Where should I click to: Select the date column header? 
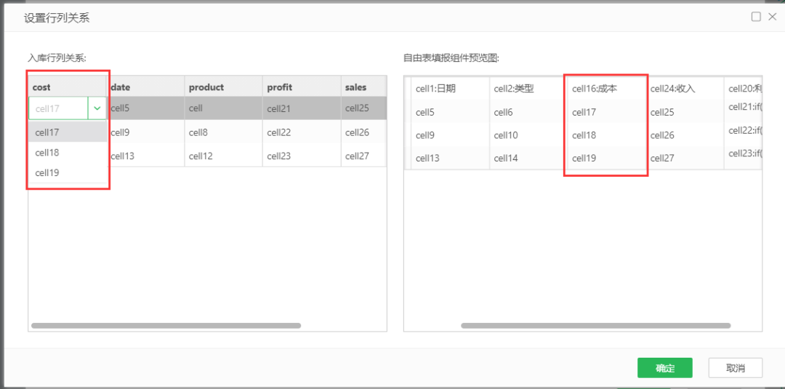point(145,87)
